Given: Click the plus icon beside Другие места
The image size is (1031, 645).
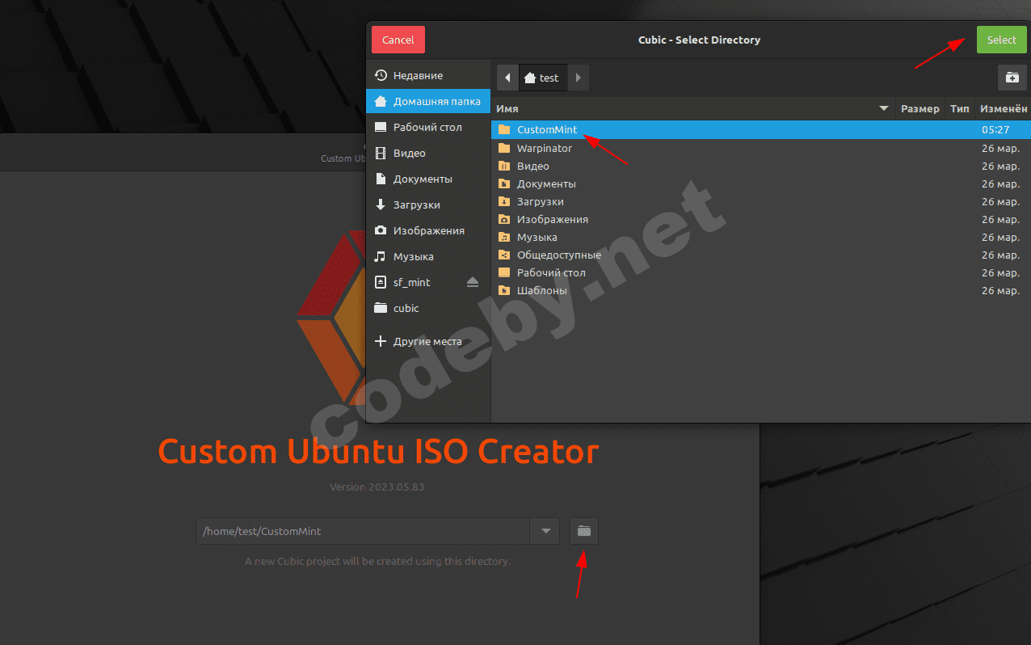Looking at the screenshot, I should tap(381, 341).
